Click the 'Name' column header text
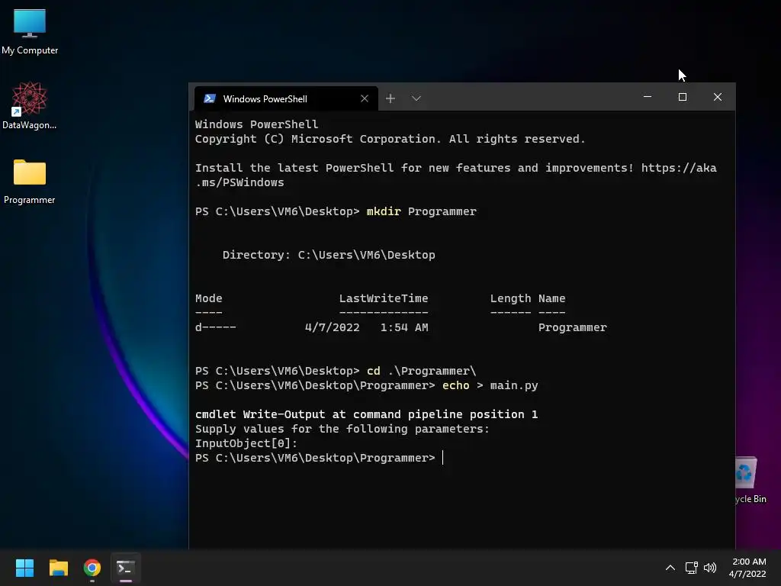781x586 pixels. point(552,298)
